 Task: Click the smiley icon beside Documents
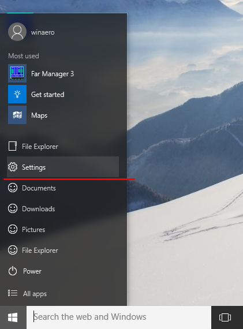(13, 188)
